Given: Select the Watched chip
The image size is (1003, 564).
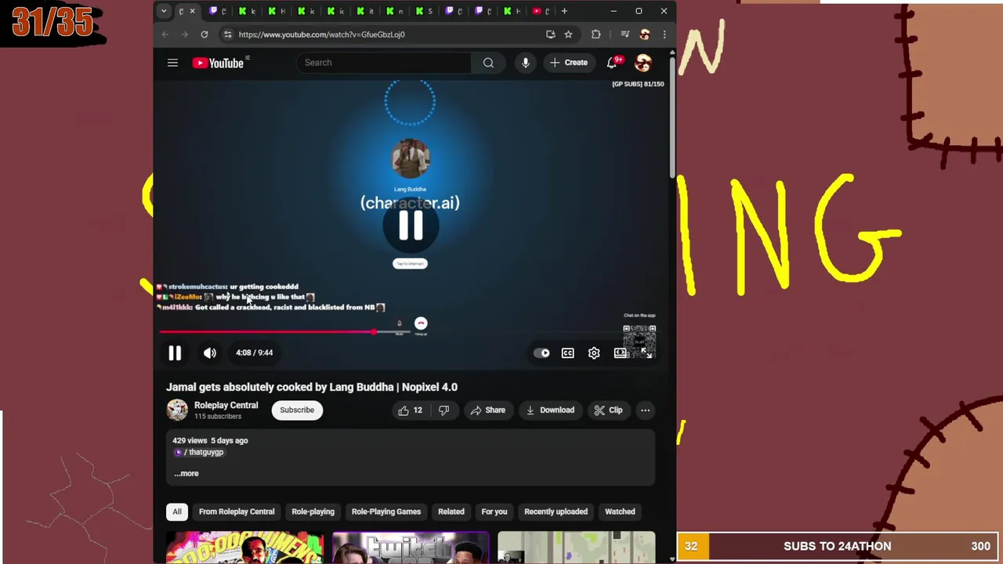Looking at the screenshot, I should [620, 512].
